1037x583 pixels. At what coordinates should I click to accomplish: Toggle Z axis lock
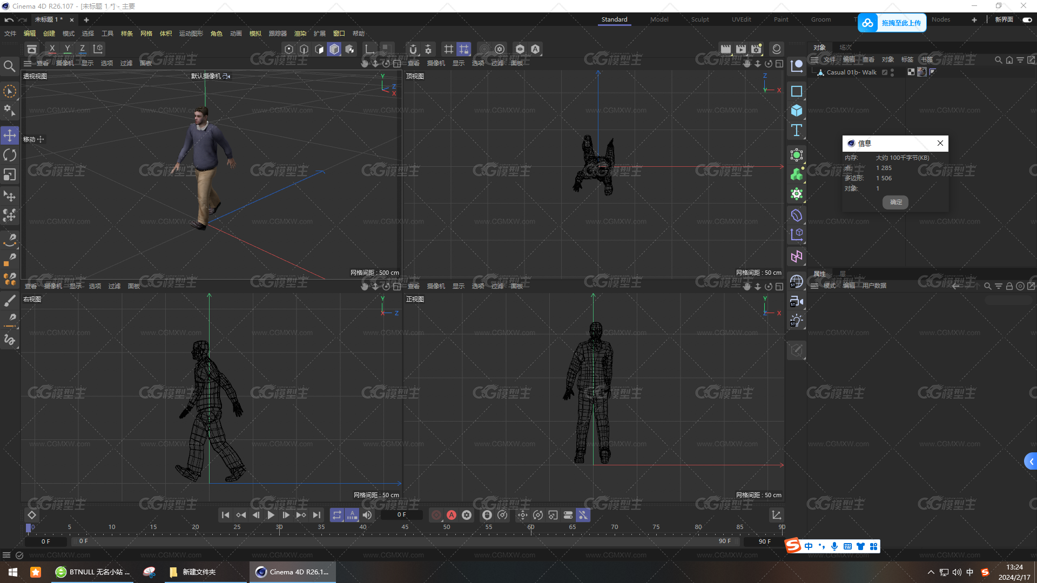[82, 49]
